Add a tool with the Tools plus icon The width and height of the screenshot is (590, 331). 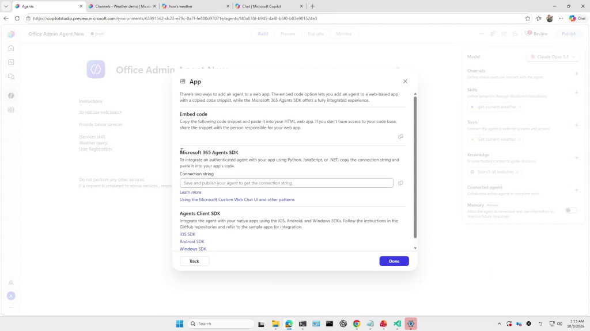point(576,125)
